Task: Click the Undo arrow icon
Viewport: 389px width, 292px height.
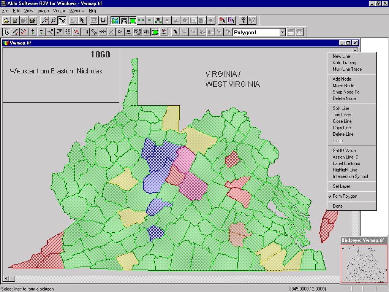Action: pos(73,20)
